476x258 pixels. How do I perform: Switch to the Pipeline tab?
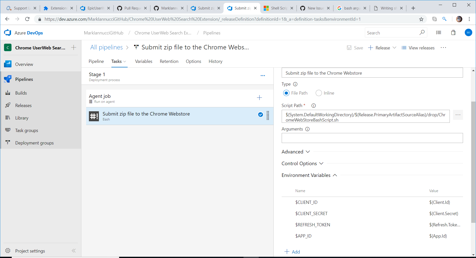96,61
